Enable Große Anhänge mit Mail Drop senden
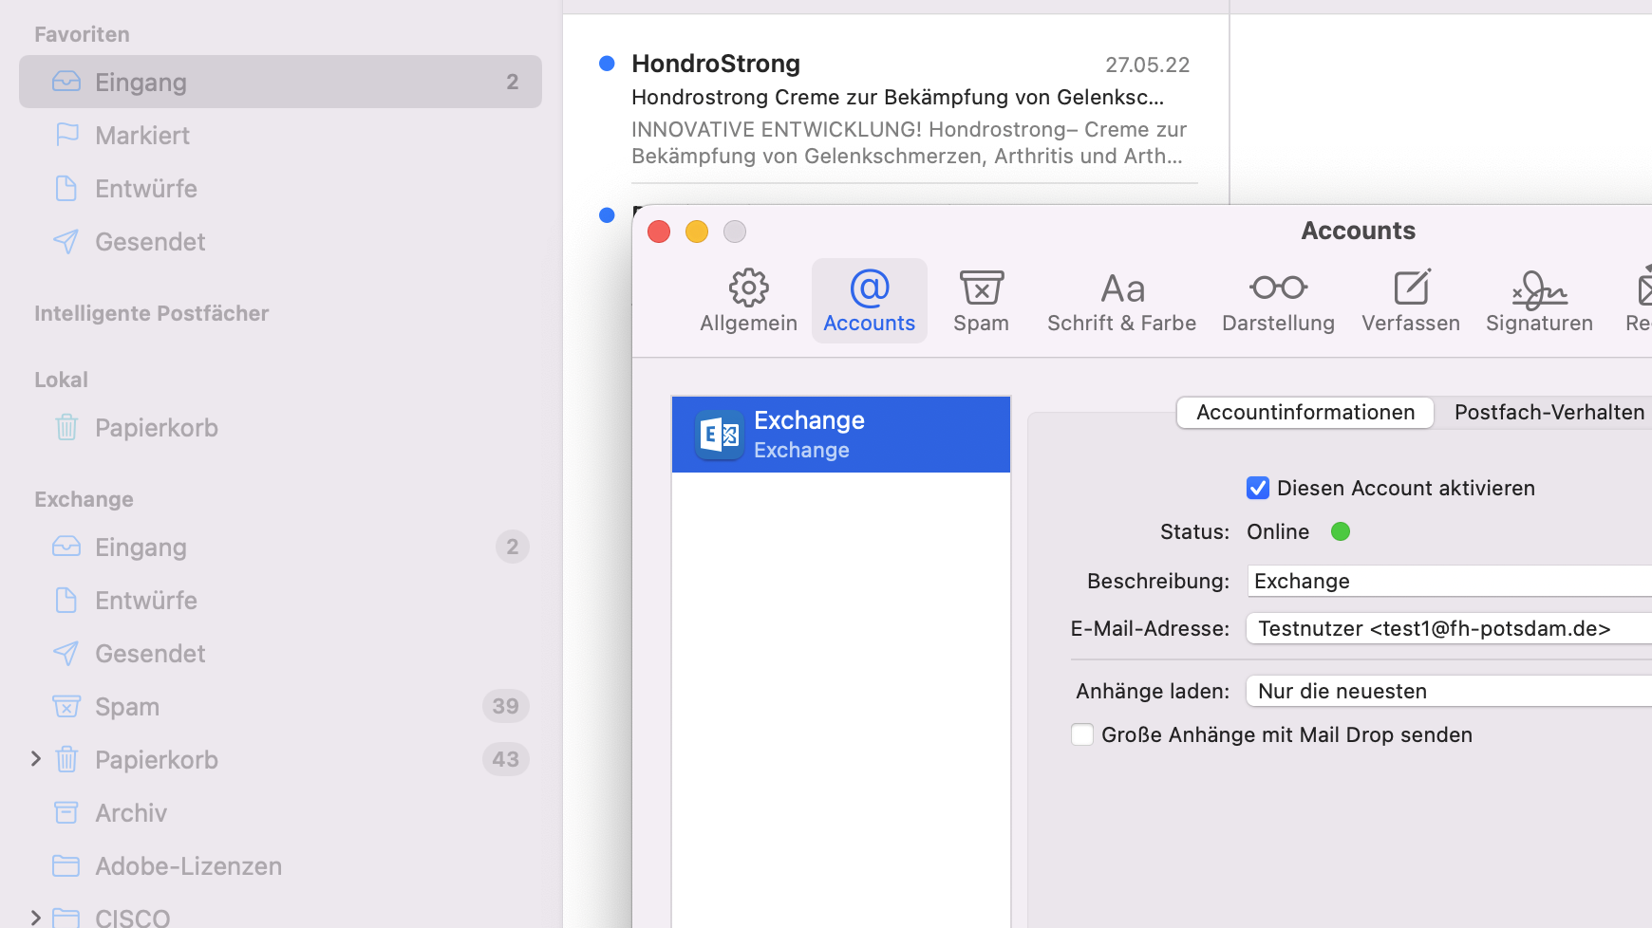This screenshot has width=1652, height=928. [x=1082, y=734]
